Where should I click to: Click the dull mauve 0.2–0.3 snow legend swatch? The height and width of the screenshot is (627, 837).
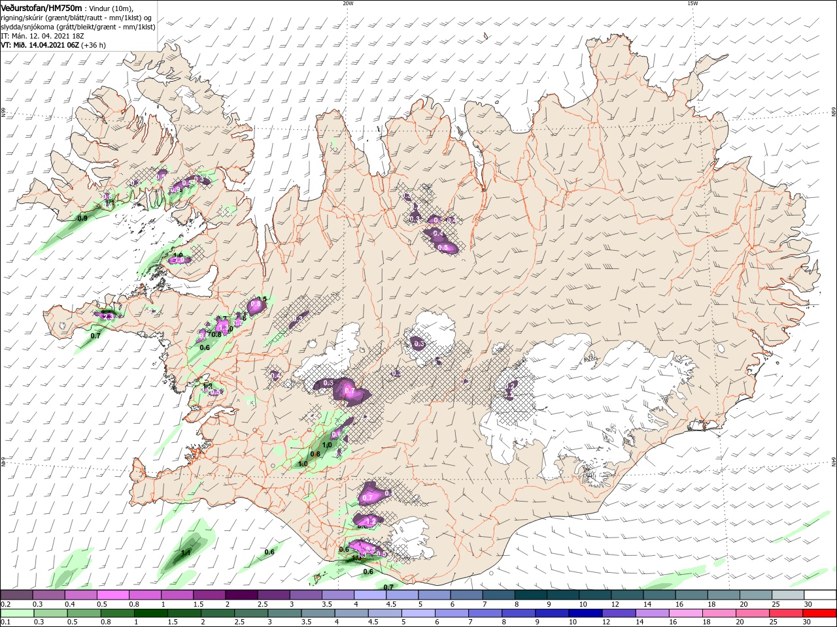point(16,595)
